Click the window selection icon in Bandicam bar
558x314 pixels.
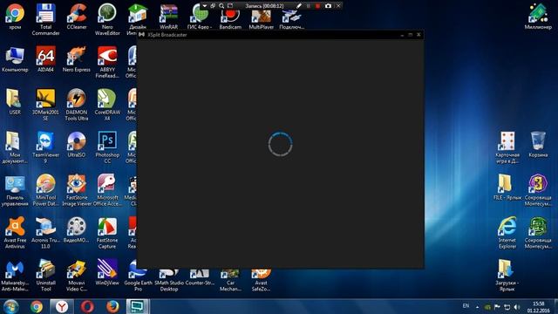(x=213, y=6)
